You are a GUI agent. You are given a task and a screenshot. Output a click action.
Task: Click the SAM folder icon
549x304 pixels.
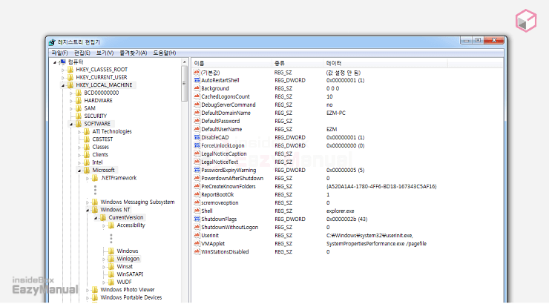[79, 108]
